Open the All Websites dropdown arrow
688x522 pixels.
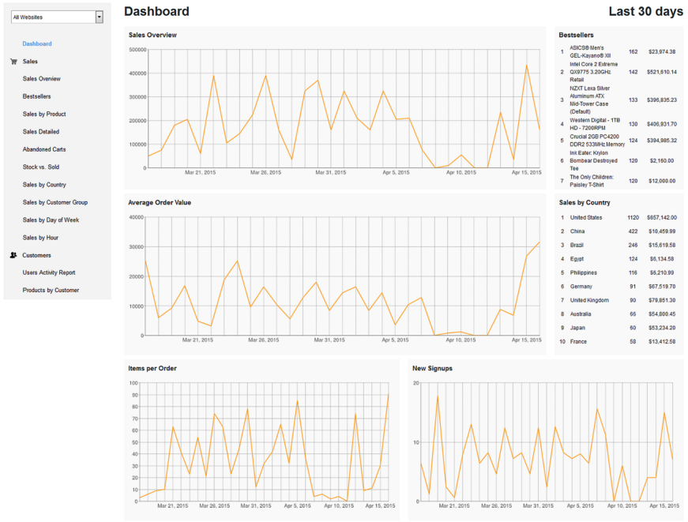click(x=99, y=17)
